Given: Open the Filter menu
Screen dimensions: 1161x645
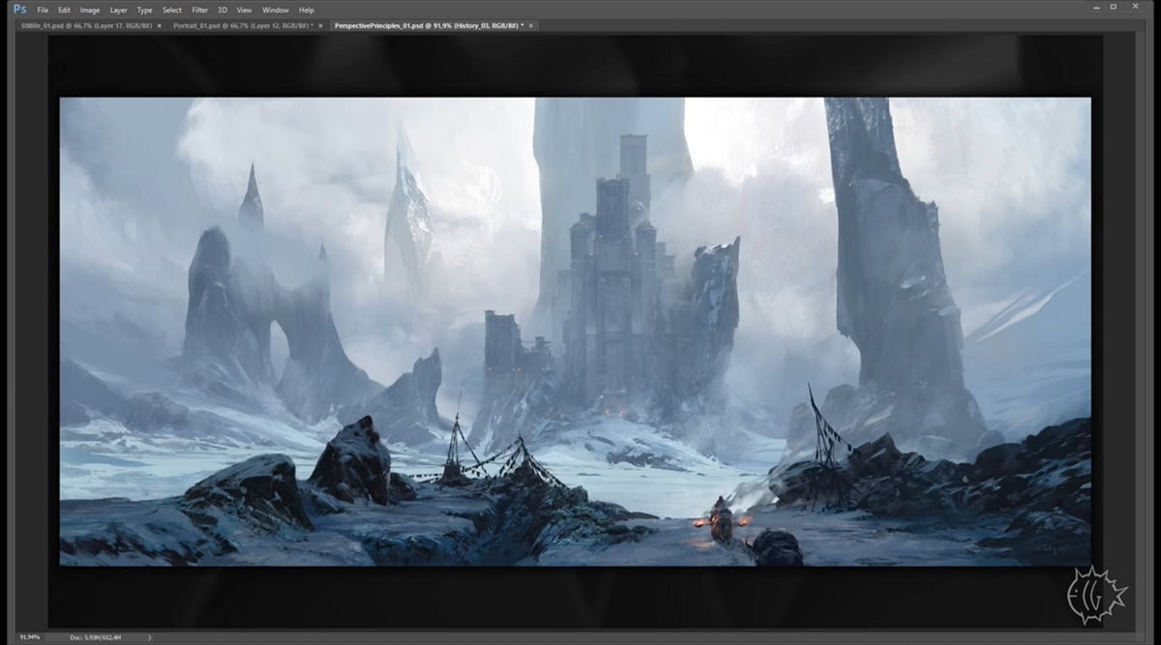Looking at the screenshot, I should point(199,10).
